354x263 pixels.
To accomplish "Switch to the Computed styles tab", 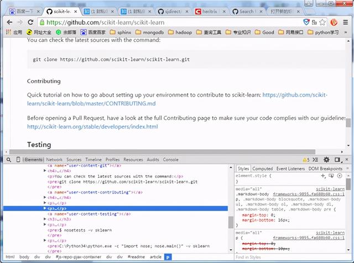I will point(263,169).
